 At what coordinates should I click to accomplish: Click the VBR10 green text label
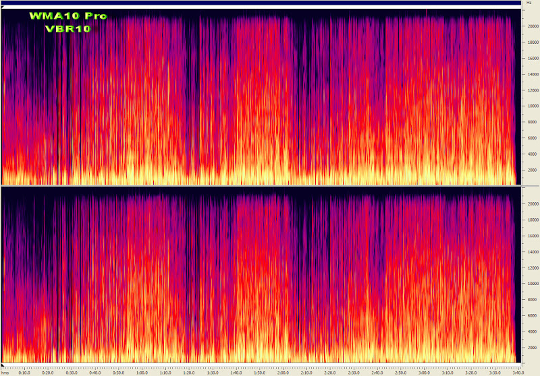coord(67,28)
